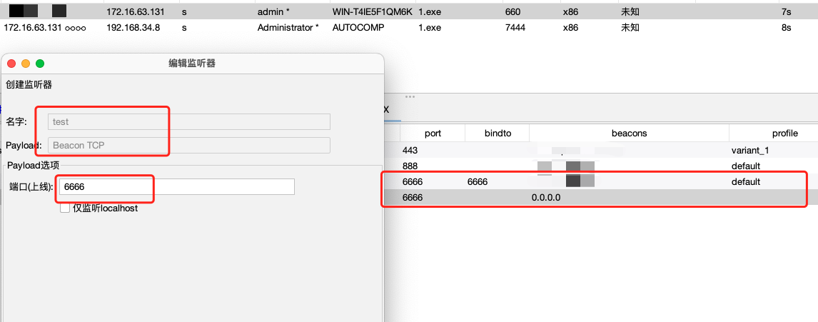The height and width of the screenshot is (322, 818).
Task: Click the 端口(上线) port input field
Action: (x=177, y=187)
